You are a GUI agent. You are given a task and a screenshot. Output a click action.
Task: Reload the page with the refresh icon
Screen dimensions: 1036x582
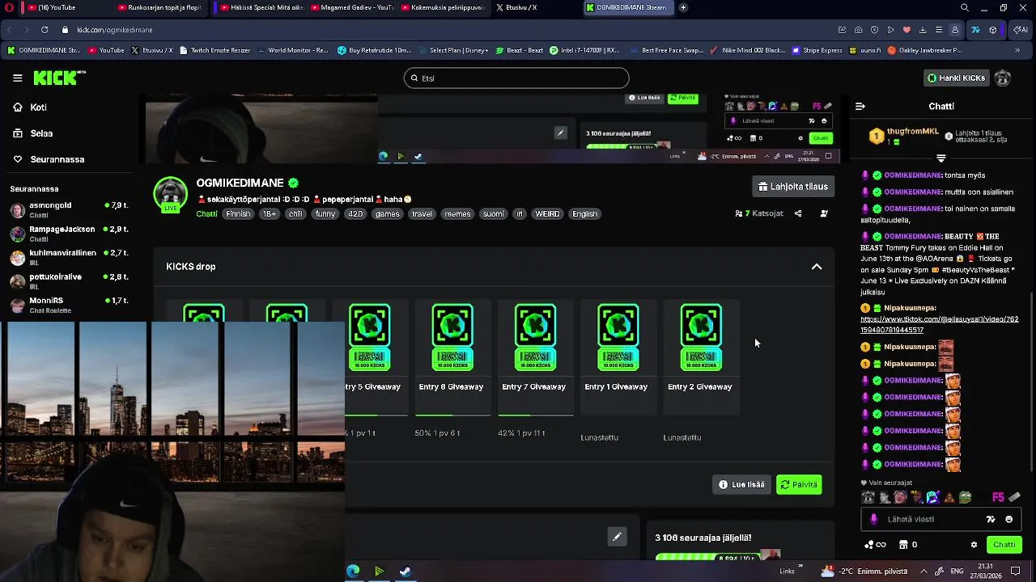pos(44,30)
